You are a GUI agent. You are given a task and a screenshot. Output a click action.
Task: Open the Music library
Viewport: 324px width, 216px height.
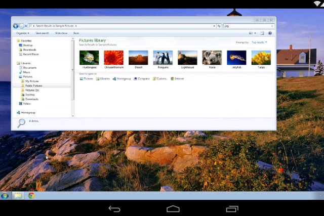tap(25, 72)
